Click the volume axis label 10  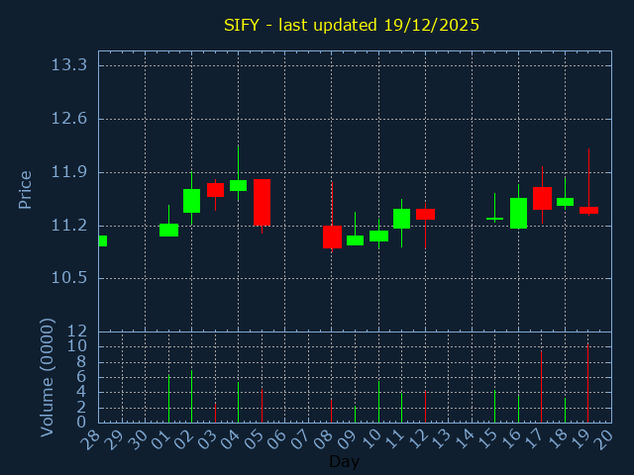(x=77, y=346)
